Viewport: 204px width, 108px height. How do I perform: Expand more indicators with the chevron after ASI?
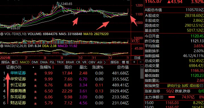coord(105,62)
